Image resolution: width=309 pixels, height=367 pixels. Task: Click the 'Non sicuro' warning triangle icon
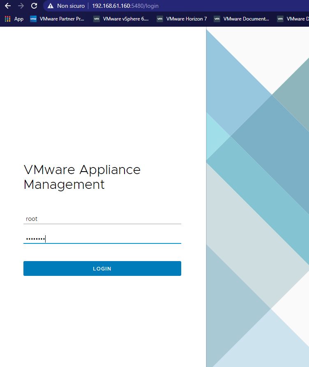pyautogui.click(x=51, y=6)
